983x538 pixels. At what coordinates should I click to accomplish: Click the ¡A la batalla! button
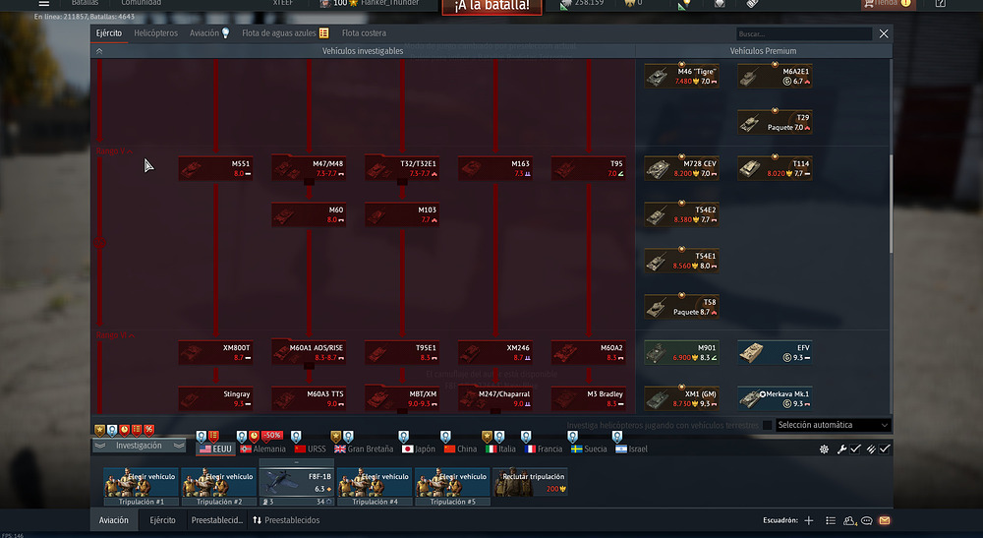pyautogui.click(x=491, y=6)
